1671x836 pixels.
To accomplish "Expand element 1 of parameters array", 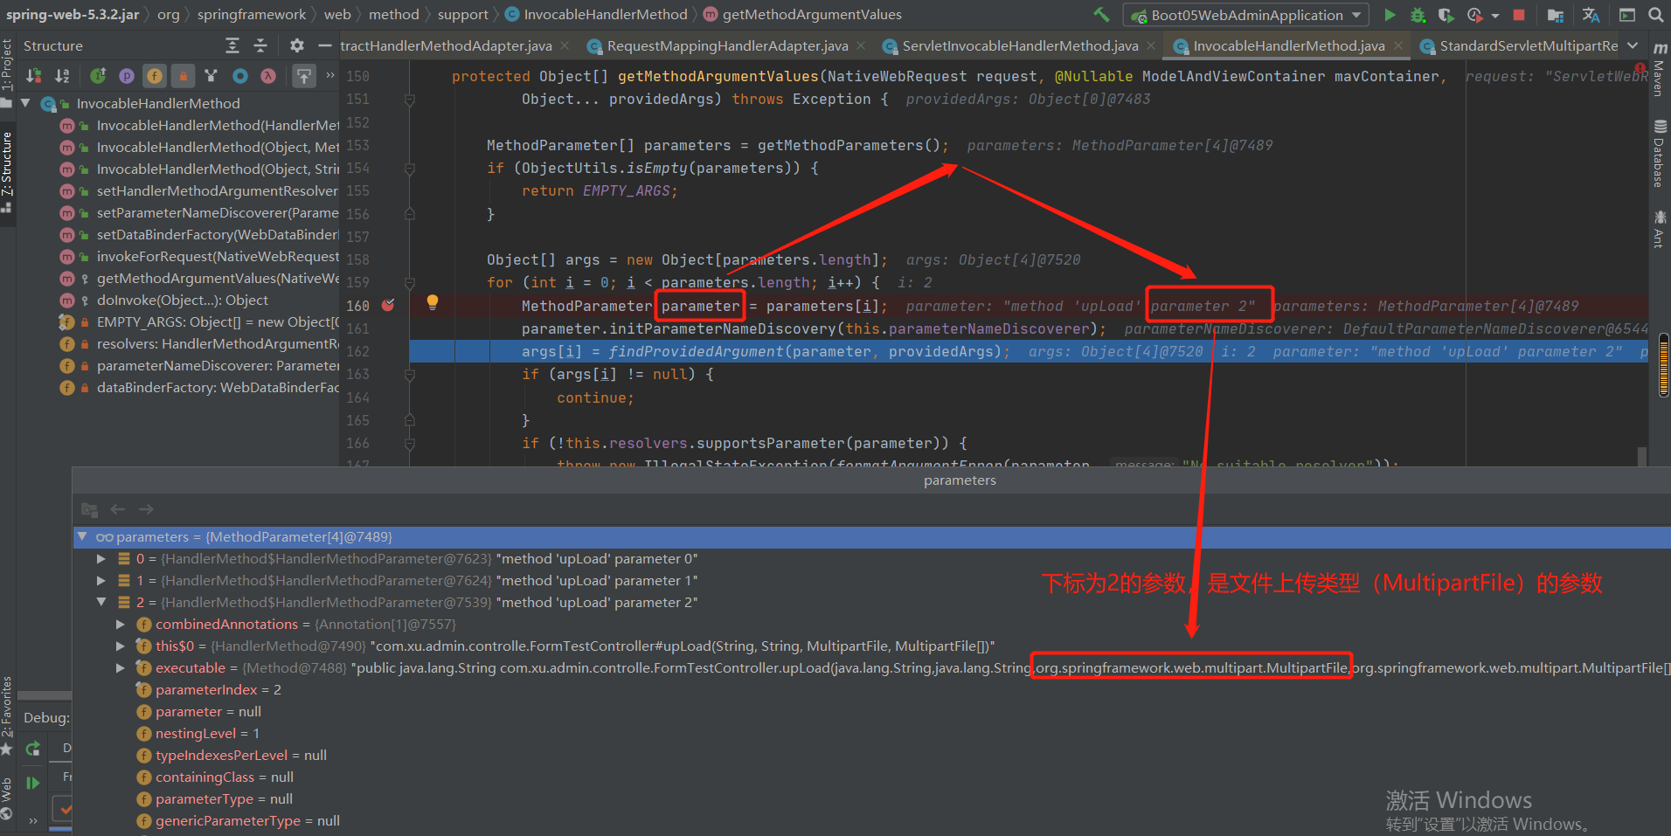I will [101, 580].
